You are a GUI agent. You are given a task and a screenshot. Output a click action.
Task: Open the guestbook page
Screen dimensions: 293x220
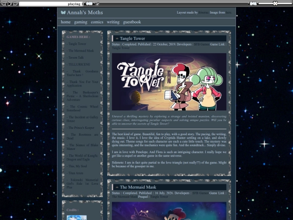click(132, 22)
